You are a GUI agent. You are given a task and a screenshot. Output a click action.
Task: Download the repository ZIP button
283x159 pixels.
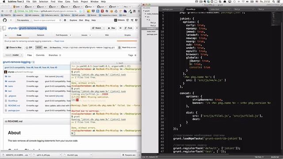[29, 47]
